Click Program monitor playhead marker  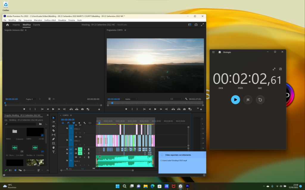pos(112,103)
